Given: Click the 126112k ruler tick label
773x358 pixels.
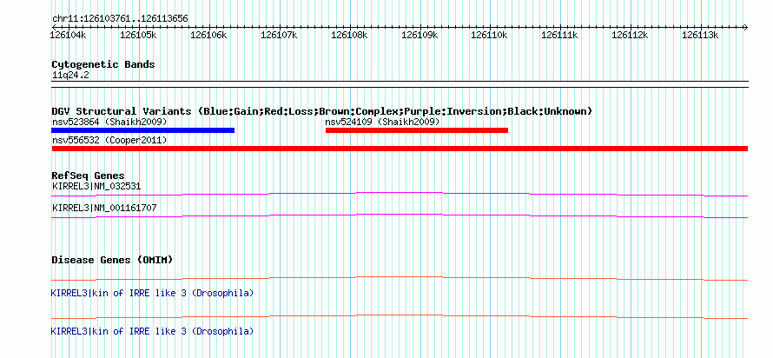Looking at the screenshot, I should click(630, 35).
